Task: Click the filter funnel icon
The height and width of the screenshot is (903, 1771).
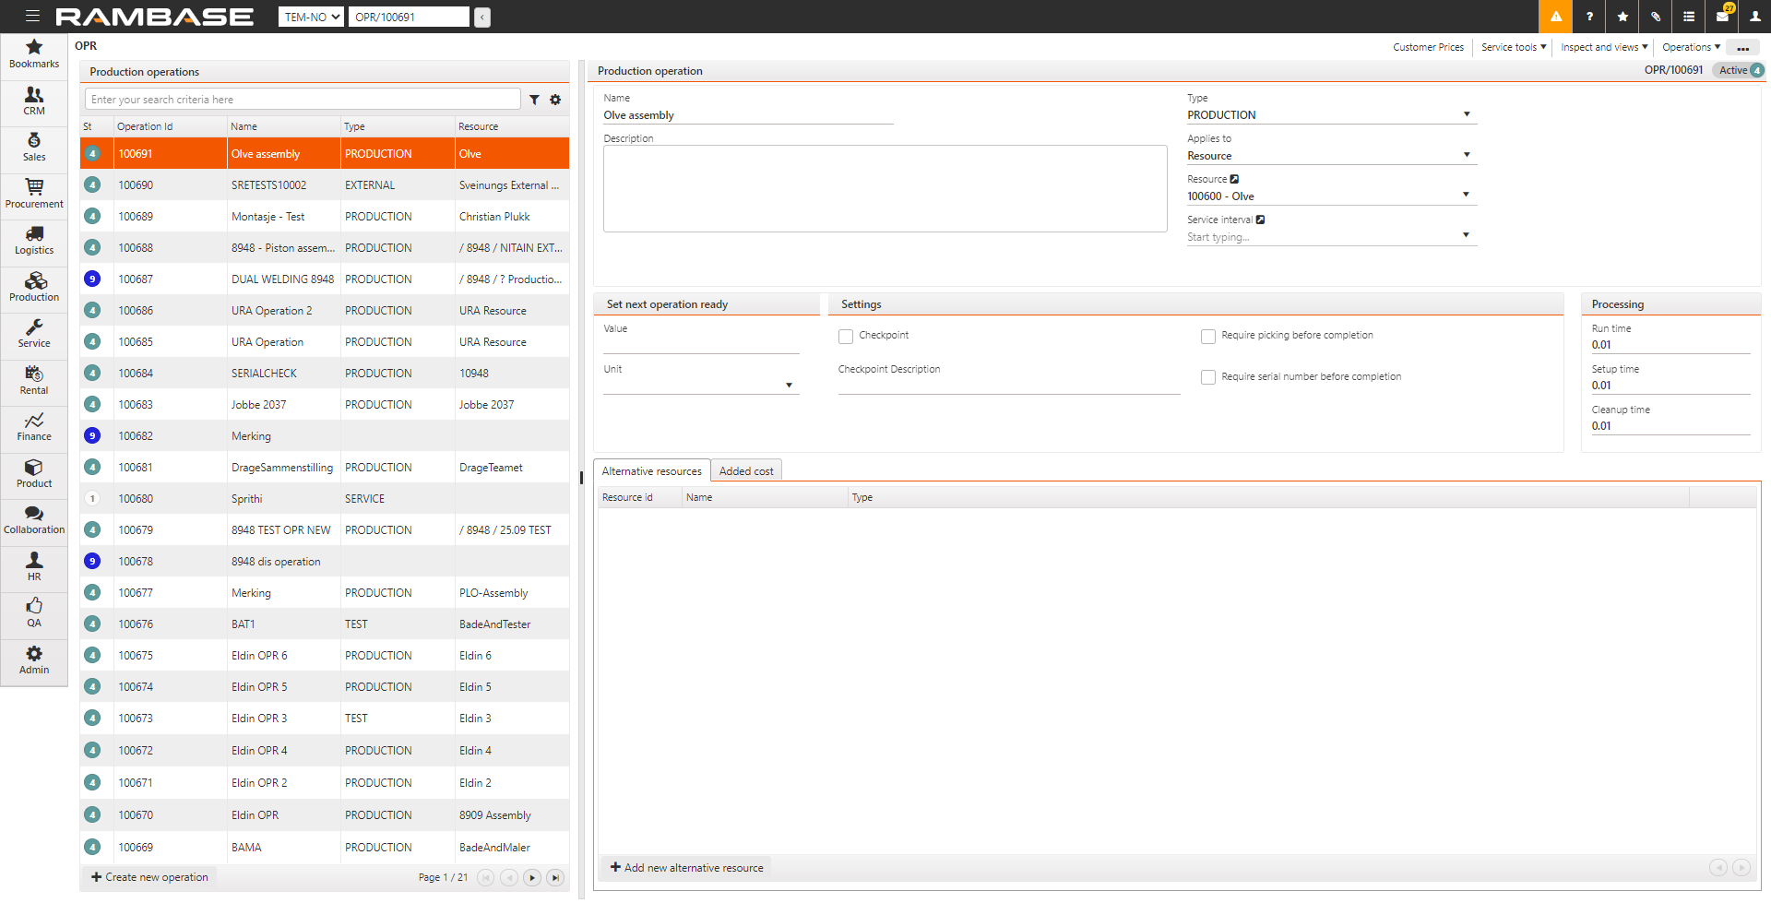Action: coord(534,100)
